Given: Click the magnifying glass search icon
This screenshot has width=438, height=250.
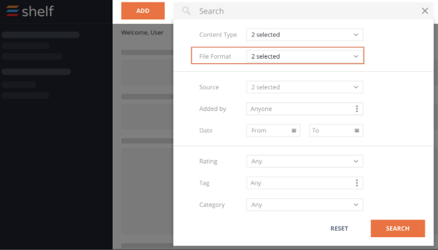Looking at the screenshot, I should tap(186, 11).
